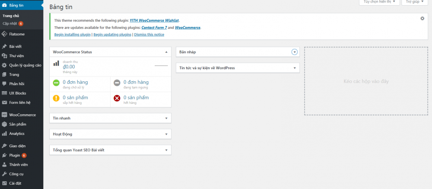Expand Tin tức và sự kiện về WordPress
The width and height of the screenshot is (432, 189).
click(x=295, y=68)
